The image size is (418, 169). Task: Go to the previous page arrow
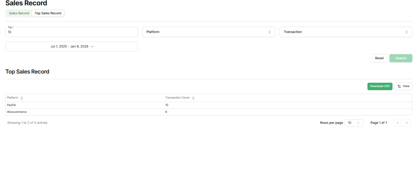398,123
